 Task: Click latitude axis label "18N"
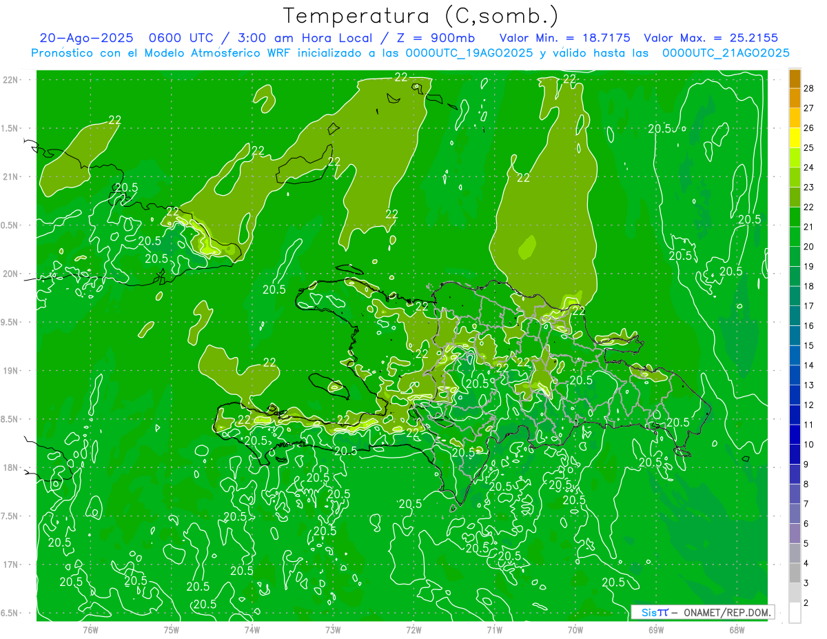pos(10,467)
